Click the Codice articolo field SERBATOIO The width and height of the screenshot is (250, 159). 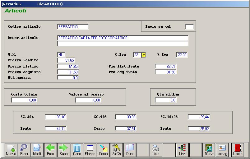(x=73, y=27)
